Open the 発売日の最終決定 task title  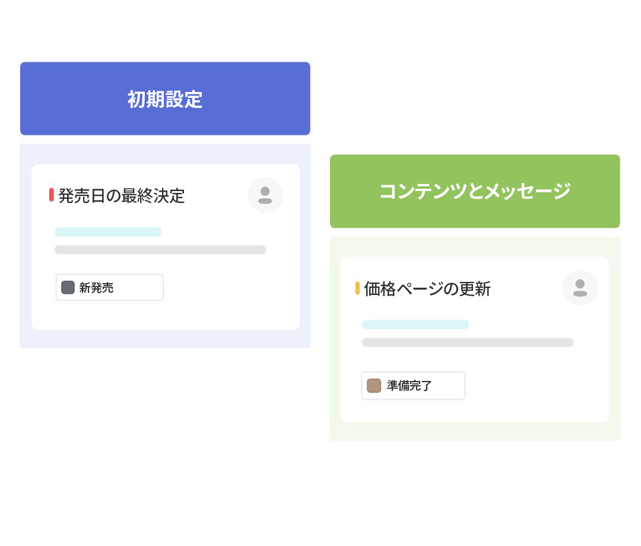pos(122,195)
